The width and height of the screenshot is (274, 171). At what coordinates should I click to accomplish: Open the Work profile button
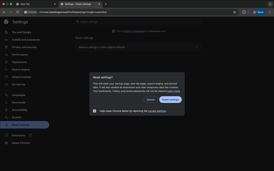[x=258, y=12]
